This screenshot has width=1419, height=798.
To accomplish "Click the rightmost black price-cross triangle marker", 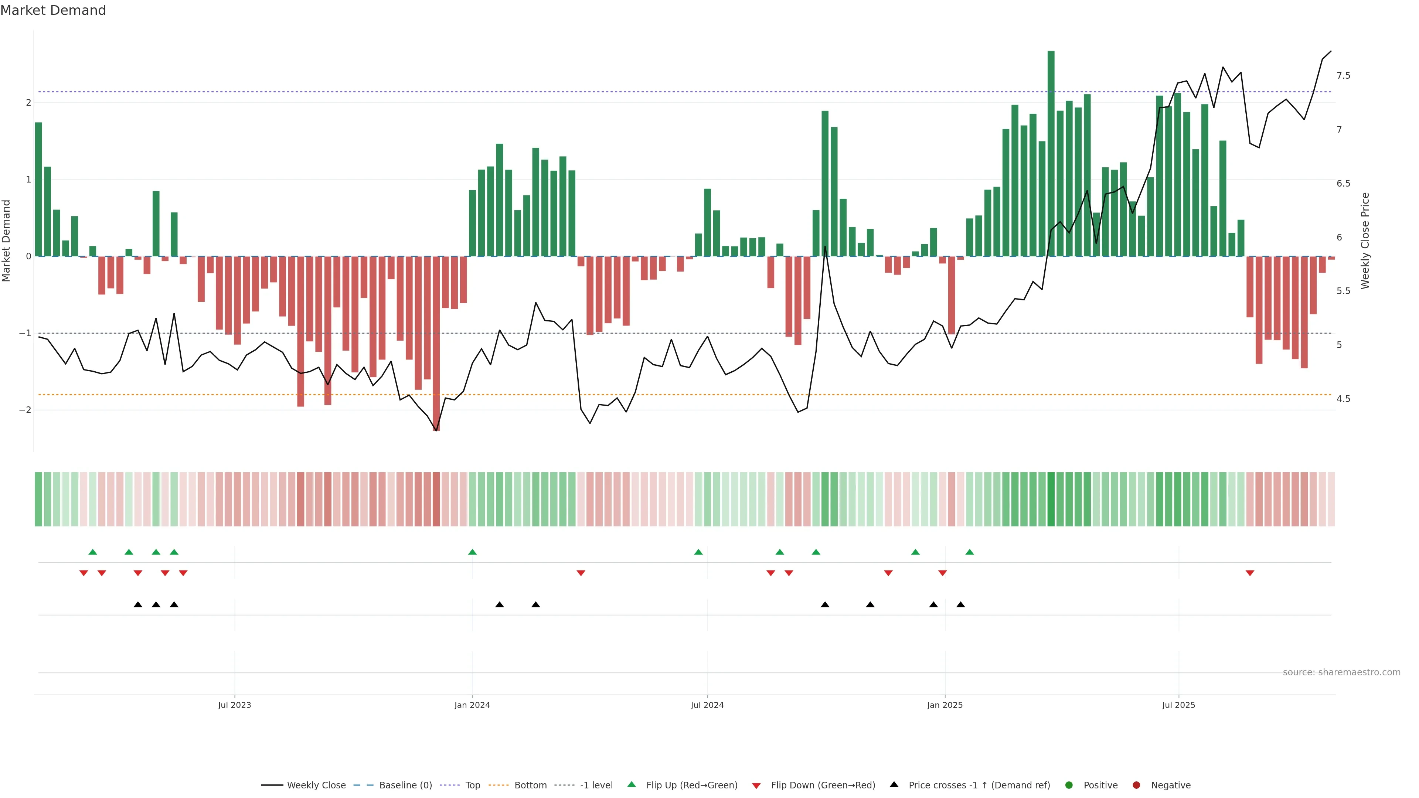I will click(960, 605).
